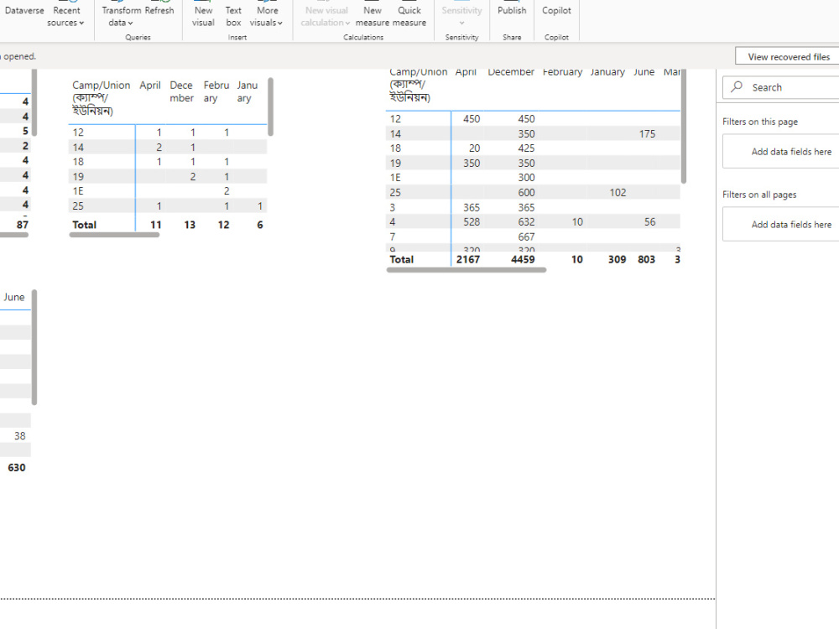Click horizontal scrollbar of right matrix
This screenshot has width=839, height=629.
(x=466, y=270)
